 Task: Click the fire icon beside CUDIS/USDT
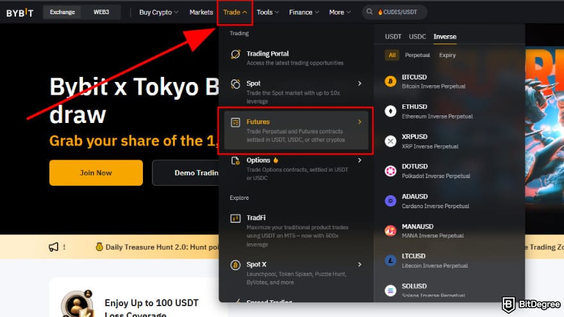tap(380, 12)
